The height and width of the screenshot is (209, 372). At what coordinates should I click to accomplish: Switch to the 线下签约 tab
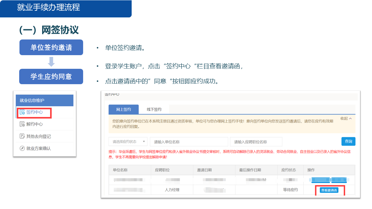(x=153, y=109)
